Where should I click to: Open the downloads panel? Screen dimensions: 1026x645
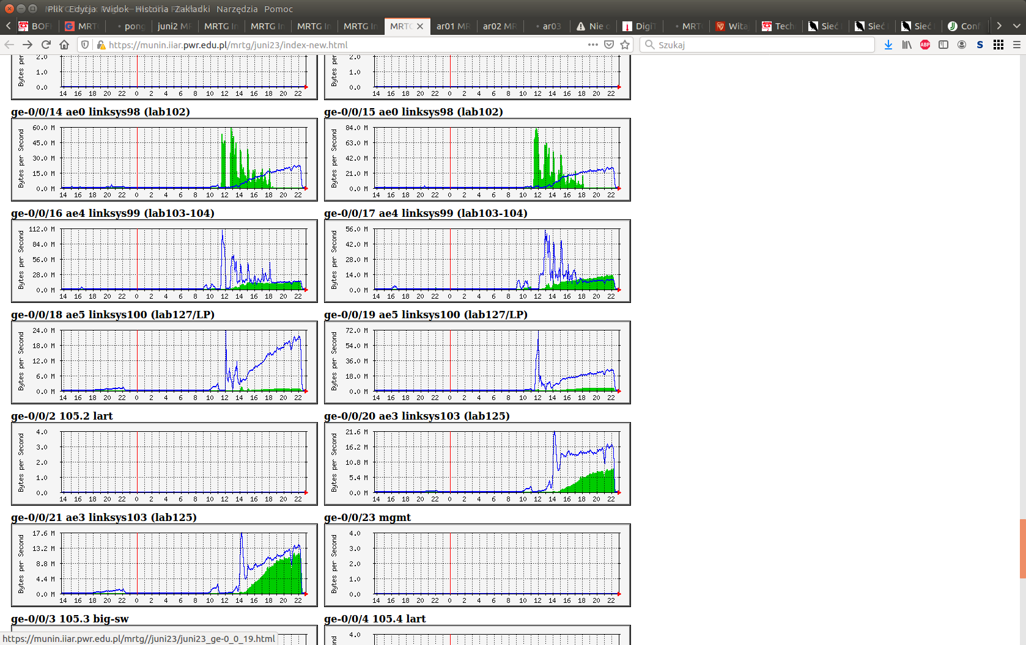pos(888,45)
